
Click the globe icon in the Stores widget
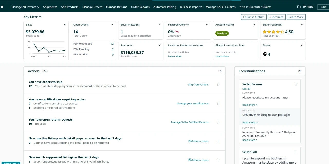(x=265, y=54)
